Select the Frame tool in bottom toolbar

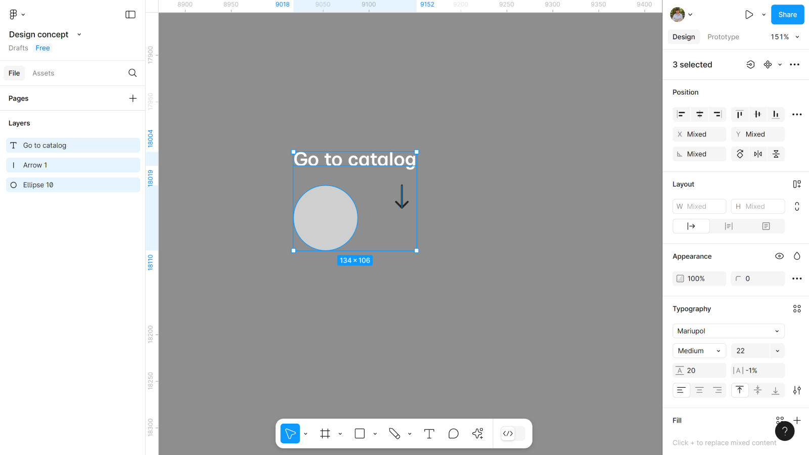(325, 434)
